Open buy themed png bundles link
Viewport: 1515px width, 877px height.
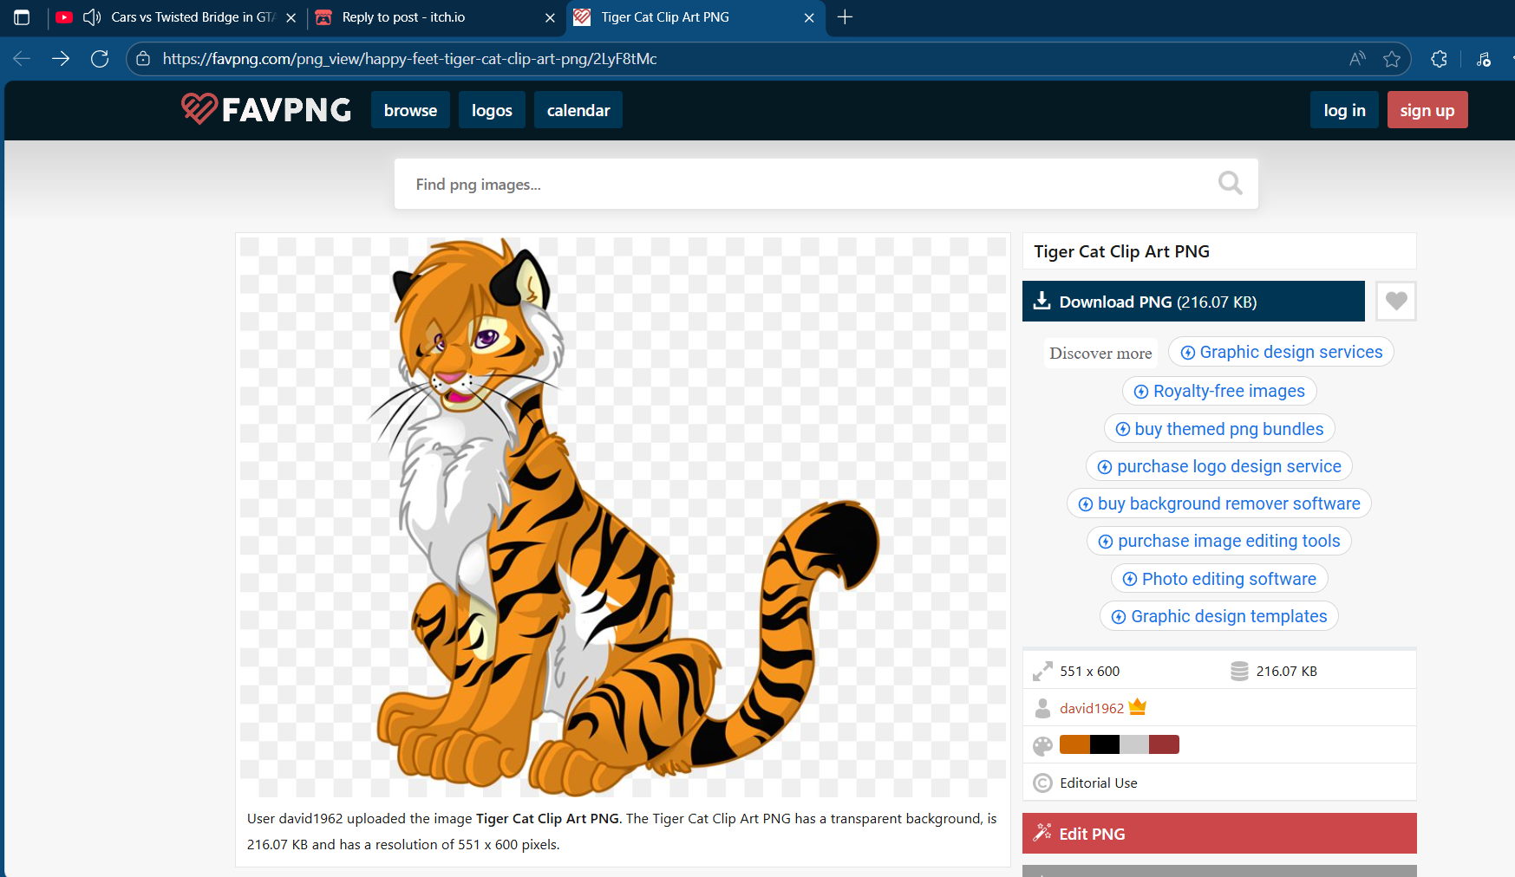(1219, 429)
